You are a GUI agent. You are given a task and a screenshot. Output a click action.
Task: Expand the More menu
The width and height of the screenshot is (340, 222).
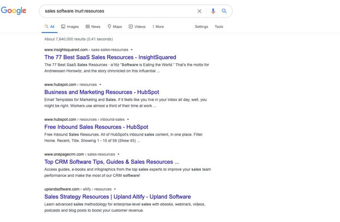coord(158,27)
